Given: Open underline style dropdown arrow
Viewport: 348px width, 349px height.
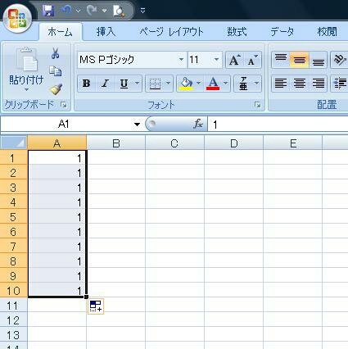Looking at the screenshot, I should point(137,84).
